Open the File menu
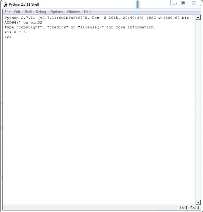 tap(7, 12)
